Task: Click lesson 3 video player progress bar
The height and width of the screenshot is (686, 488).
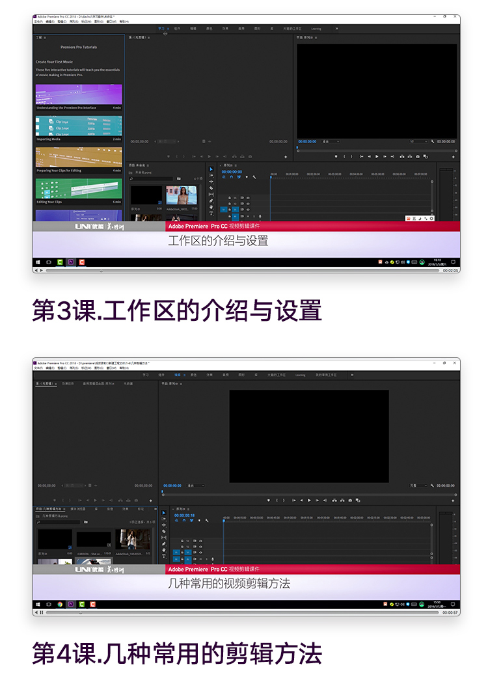Action: 243,270
